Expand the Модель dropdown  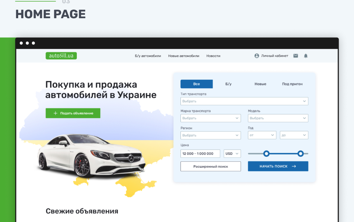click(x=278, y=118)
